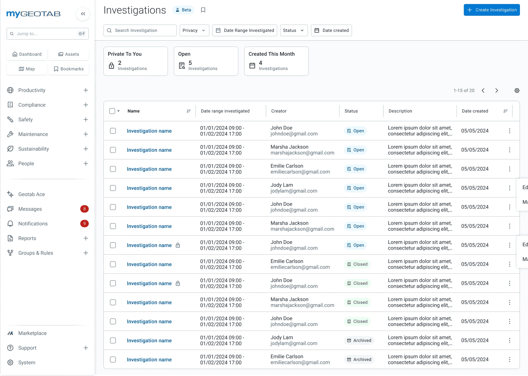Bookmark this Investigations page
This screenshot has width=528, height=376.
[203, 10]
